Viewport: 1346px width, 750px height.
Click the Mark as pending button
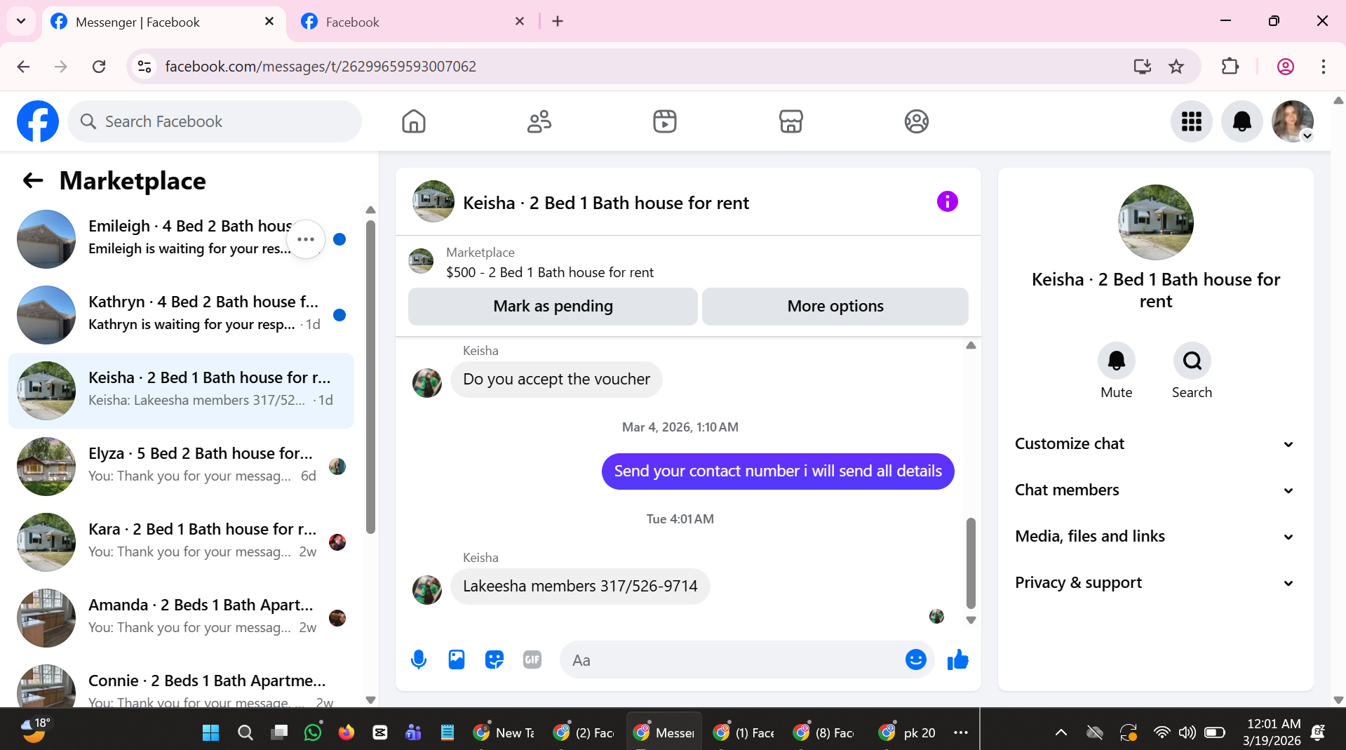point(553,306)
